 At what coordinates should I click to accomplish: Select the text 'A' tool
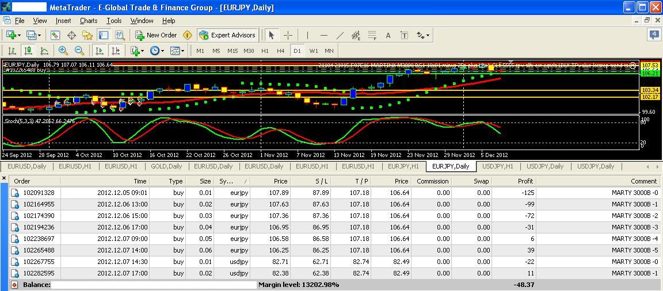[x=388, y=36]
